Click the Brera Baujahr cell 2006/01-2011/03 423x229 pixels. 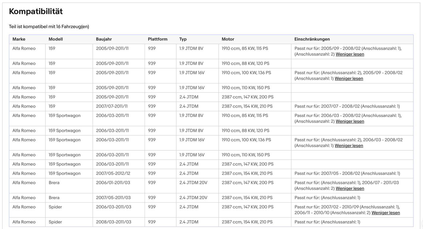[113, 182]
